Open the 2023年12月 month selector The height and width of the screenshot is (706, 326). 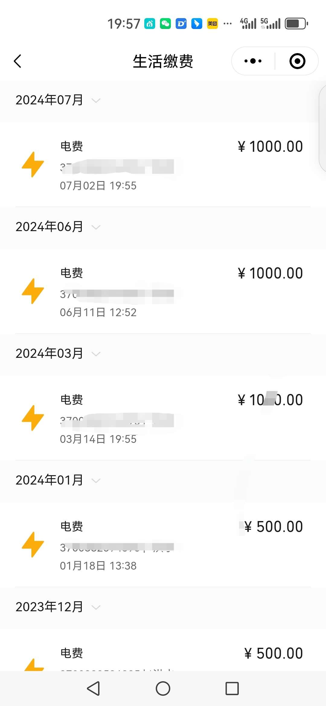(x=58, y=607)
